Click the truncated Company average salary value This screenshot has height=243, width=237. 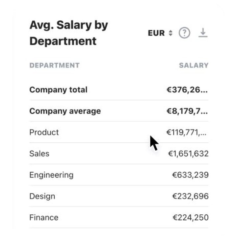click(187, 111)
